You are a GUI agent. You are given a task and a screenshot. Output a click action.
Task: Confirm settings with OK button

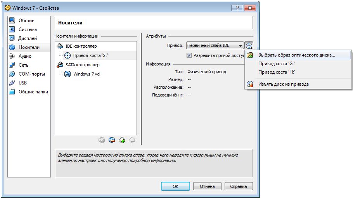(175, 186)
